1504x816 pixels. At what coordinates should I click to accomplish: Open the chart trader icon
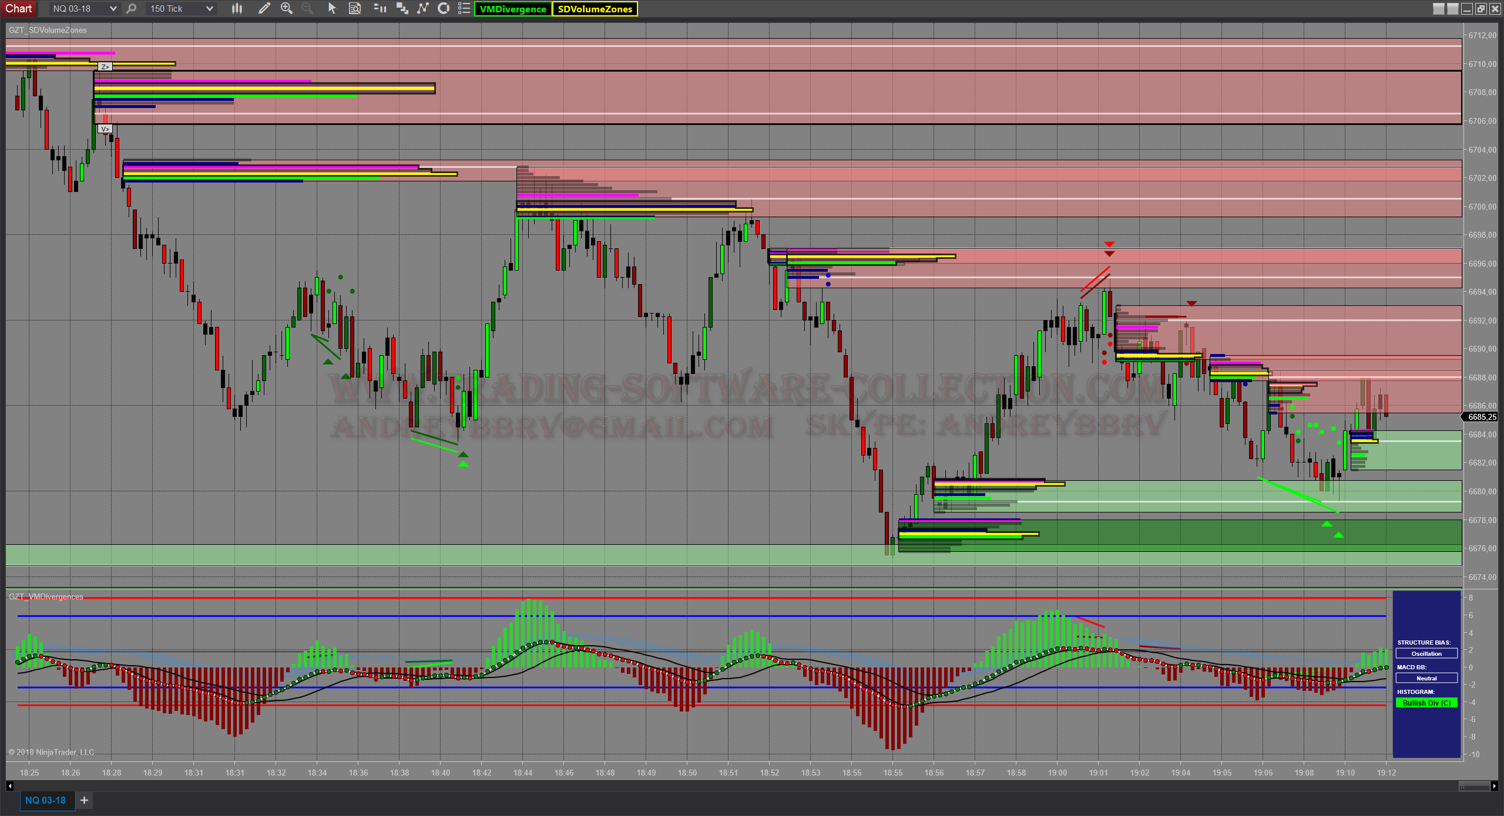(x=380, y=8)
